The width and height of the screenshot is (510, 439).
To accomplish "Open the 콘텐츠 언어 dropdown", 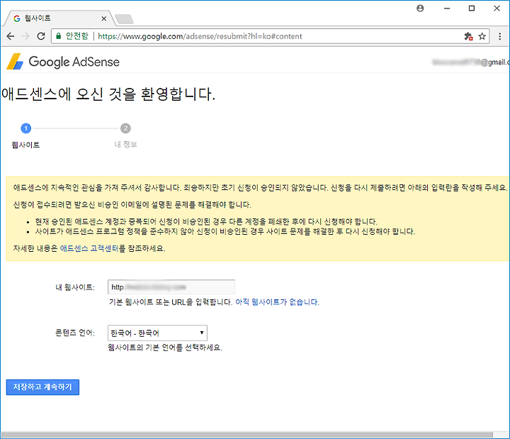I will [x=157, y=333].
